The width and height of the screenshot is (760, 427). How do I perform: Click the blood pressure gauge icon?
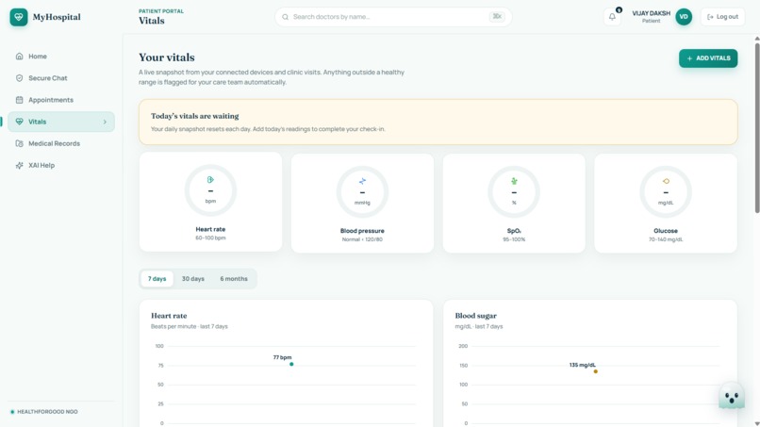click(362, 181)
